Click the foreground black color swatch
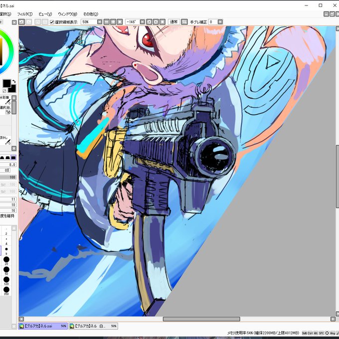Image resolution: width=339 pixels, height=339 pixels. coord(6,83)
